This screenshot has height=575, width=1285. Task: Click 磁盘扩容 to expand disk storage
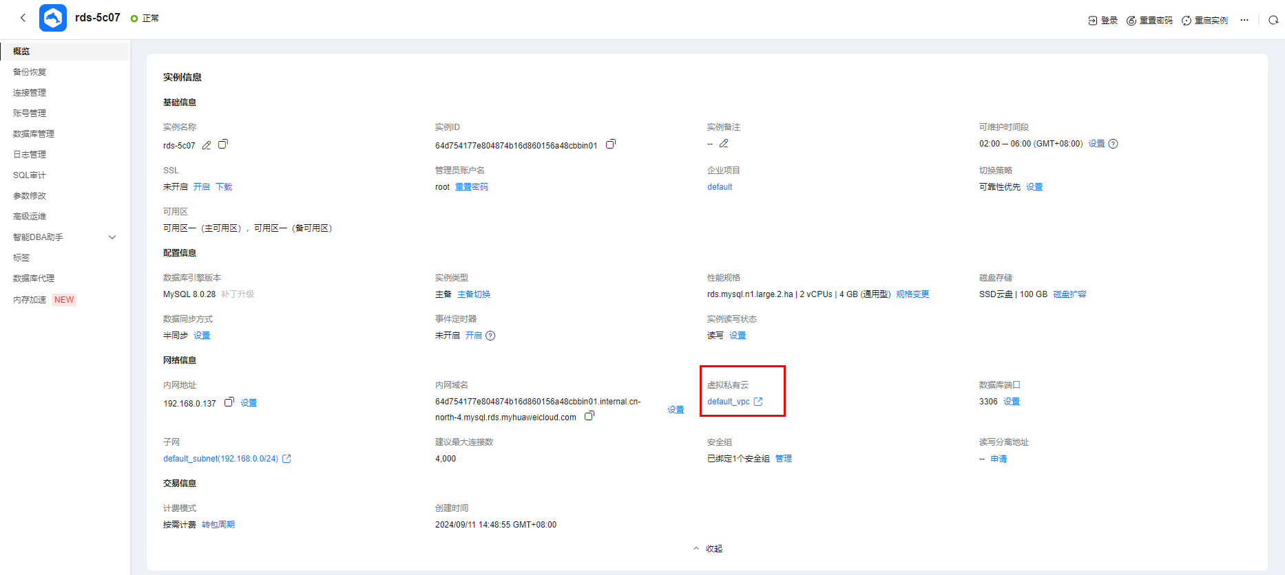click(x=1069, y=294)
